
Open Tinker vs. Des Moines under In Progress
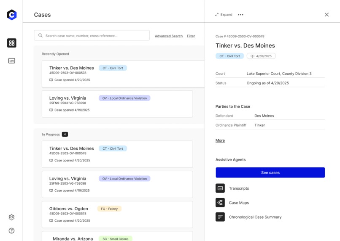[117, 154]
